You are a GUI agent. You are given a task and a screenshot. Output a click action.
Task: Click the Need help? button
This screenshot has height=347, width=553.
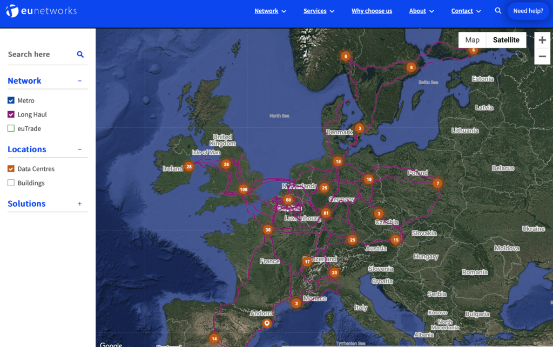pos(528,11)
